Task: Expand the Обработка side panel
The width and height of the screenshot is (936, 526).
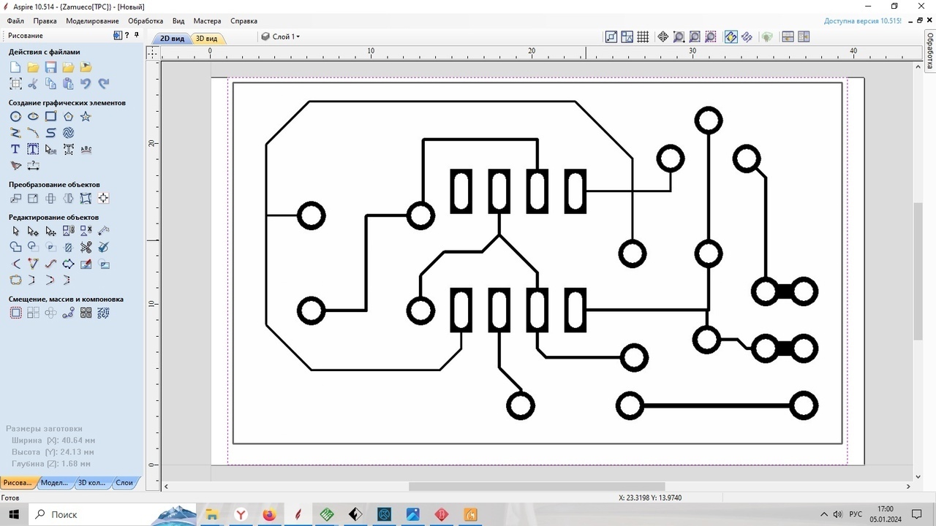Action: pyautogui.click(x=930, y=51)
